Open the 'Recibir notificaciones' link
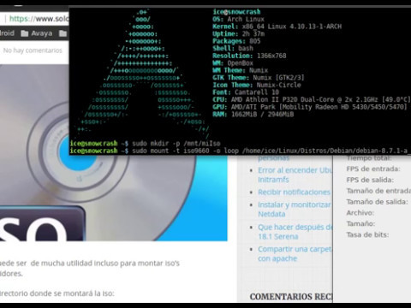The height and width of the screenshot is (308, 411). [294, 192]
